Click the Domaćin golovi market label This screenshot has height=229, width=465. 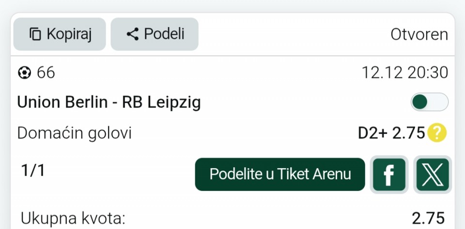[75, 133]
